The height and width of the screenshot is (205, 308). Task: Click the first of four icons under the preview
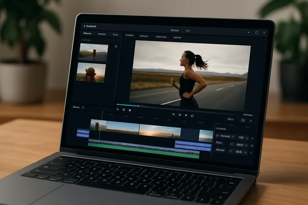(x=173, y=114)
